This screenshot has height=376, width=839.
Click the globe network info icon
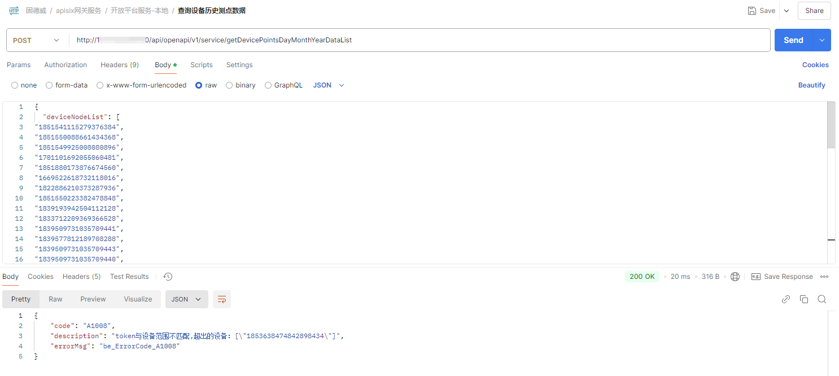click(x=735, y=277)
